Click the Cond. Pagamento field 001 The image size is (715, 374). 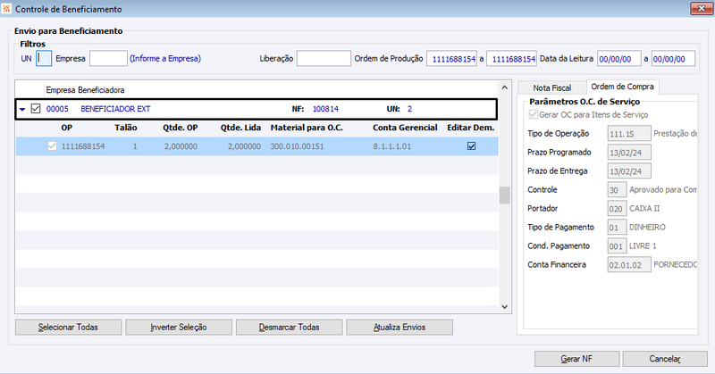coord(617,245)
